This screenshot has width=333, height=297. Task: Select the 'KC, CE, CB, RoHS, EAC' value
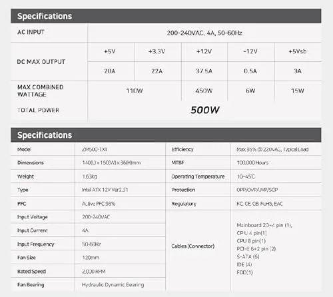[x=260, y=204]
